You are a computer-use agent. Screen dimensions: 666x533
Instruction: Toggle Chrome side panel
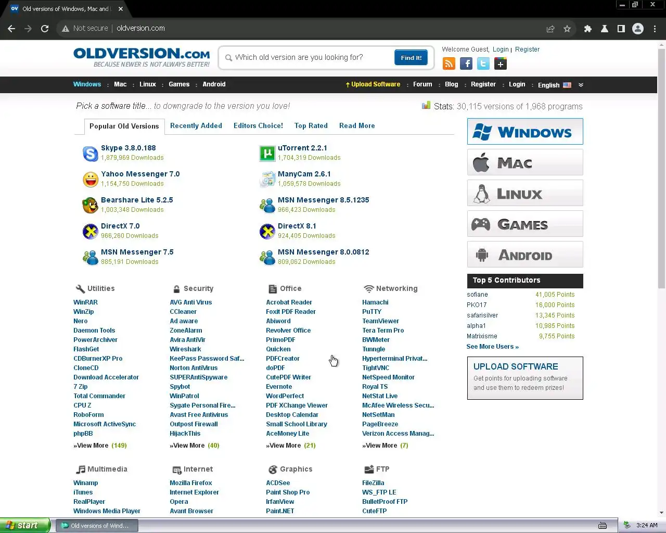[621, 29]
